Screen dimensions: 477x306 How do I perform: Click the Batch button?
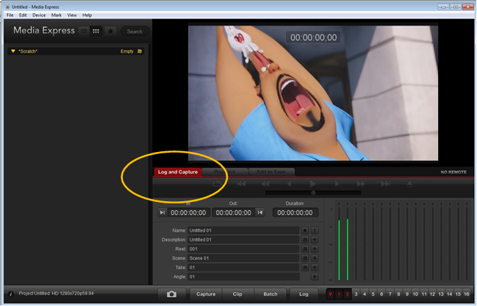pyautogui.click(x=270, y=294)
